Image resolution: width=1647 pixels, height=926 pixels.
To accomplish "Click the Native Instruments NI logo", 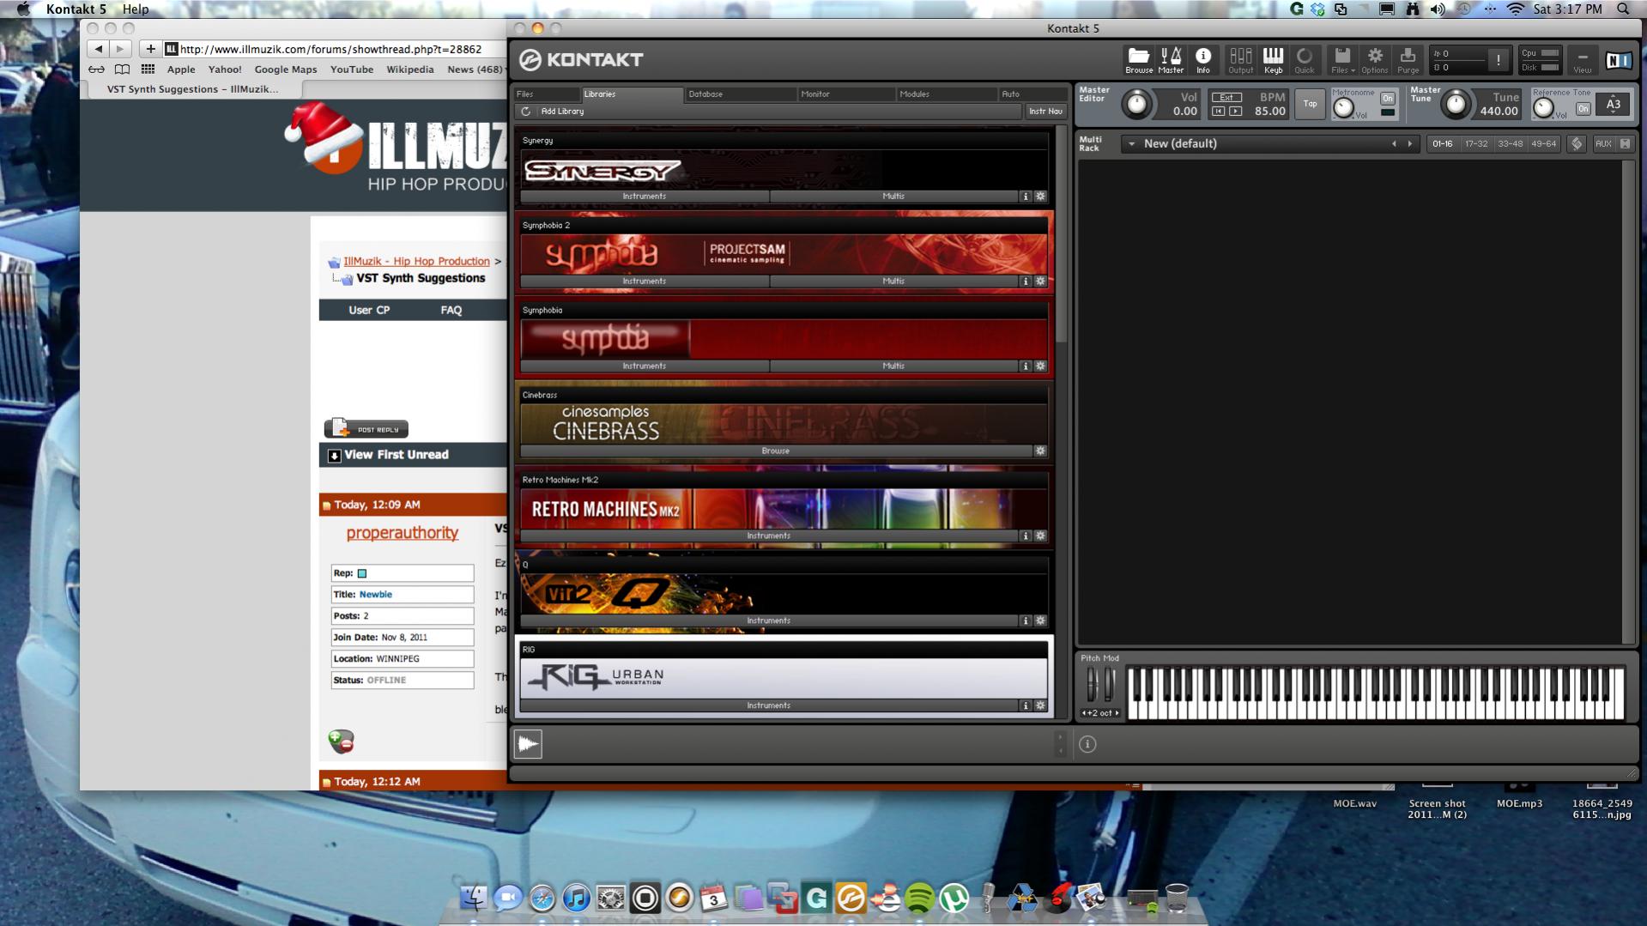I will point(1618,60).
